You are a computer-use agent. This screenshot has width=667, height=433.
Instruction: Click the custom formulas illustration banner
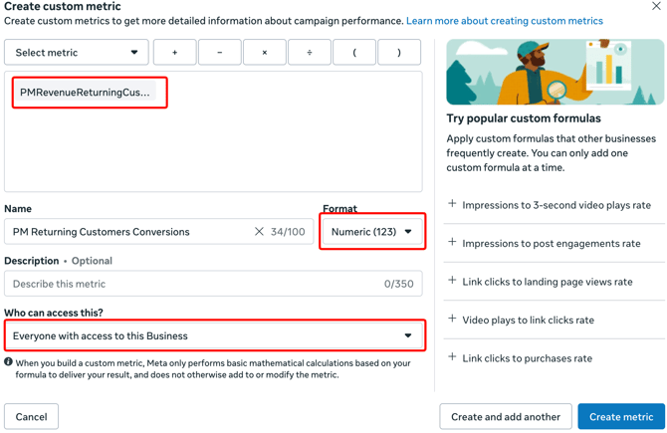click(555, 72)
